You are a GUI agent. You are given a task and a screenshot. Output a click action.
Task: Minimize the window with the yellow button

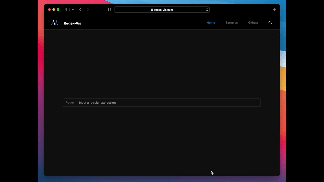(x=54, y=10)
